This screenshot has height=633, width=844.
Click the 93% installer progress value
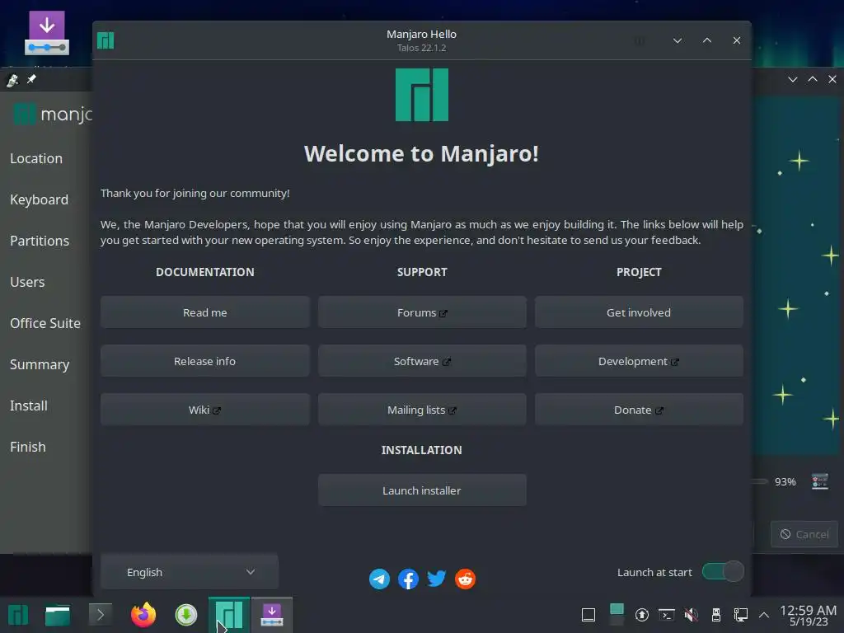coord(785,481)
